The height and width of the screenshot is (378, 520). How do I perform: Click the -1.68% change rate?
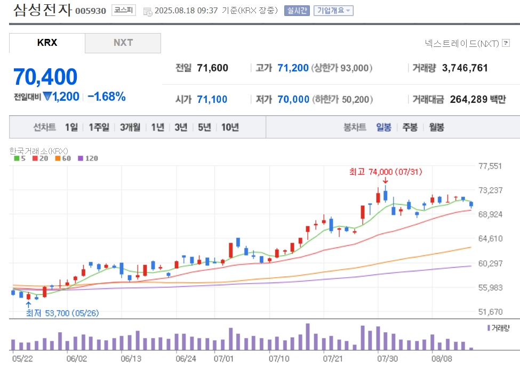pyautogui.click(x=107, y=97)
